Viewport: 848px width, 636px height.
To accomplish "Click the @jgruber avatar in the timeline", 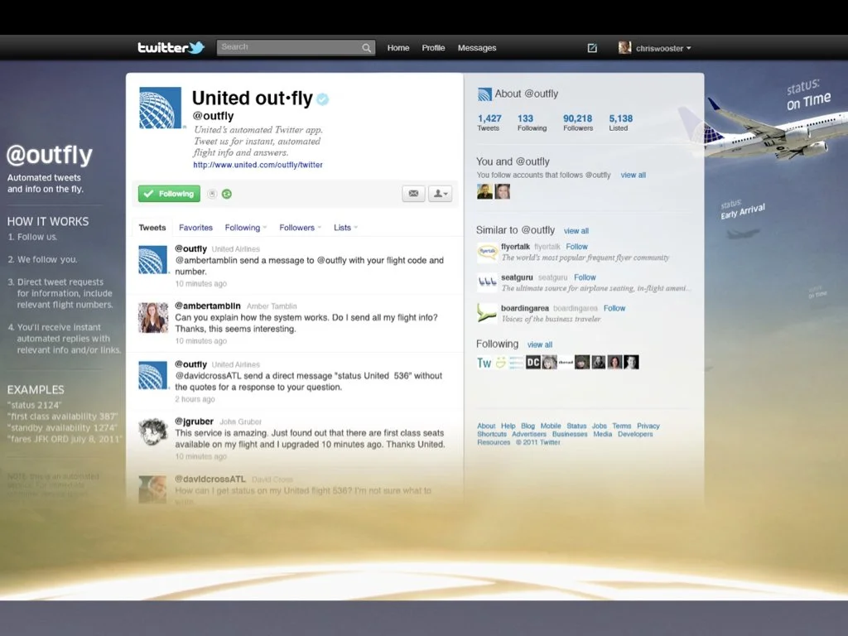I will point(153,432).
